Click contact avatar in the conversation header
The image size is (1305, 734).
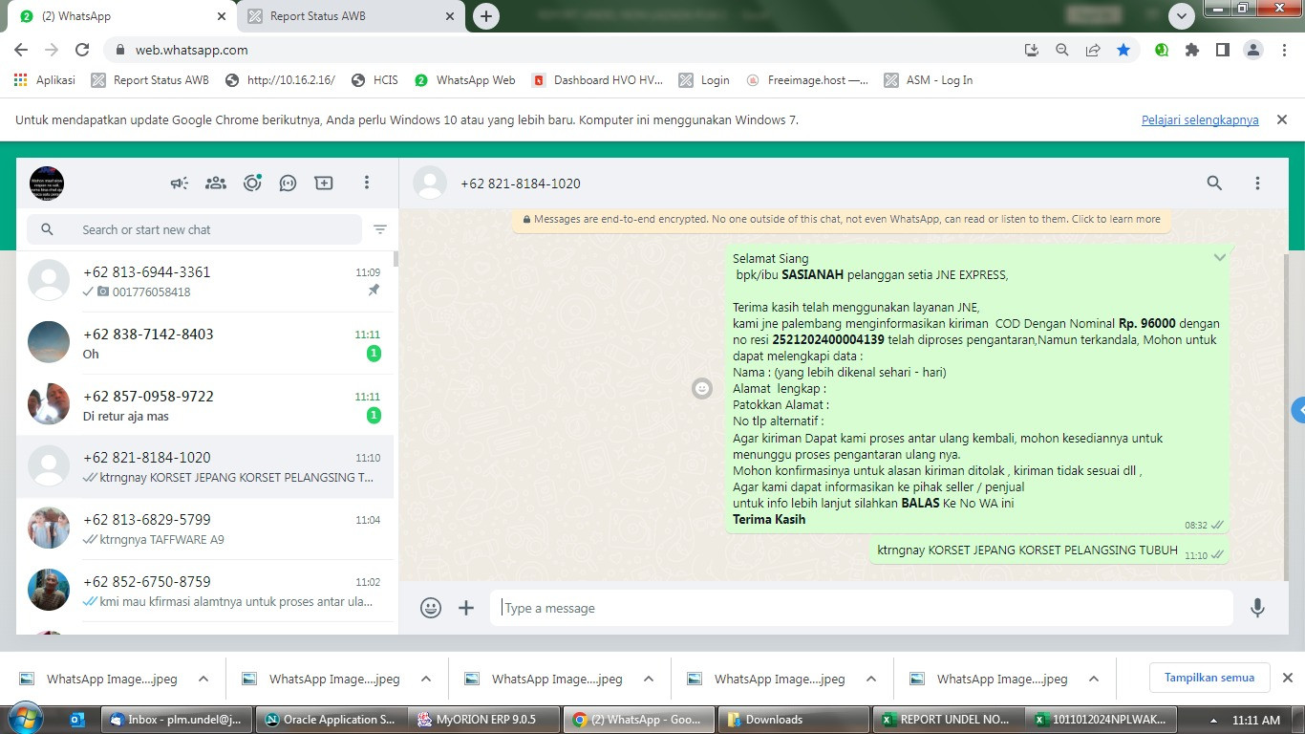430,183
